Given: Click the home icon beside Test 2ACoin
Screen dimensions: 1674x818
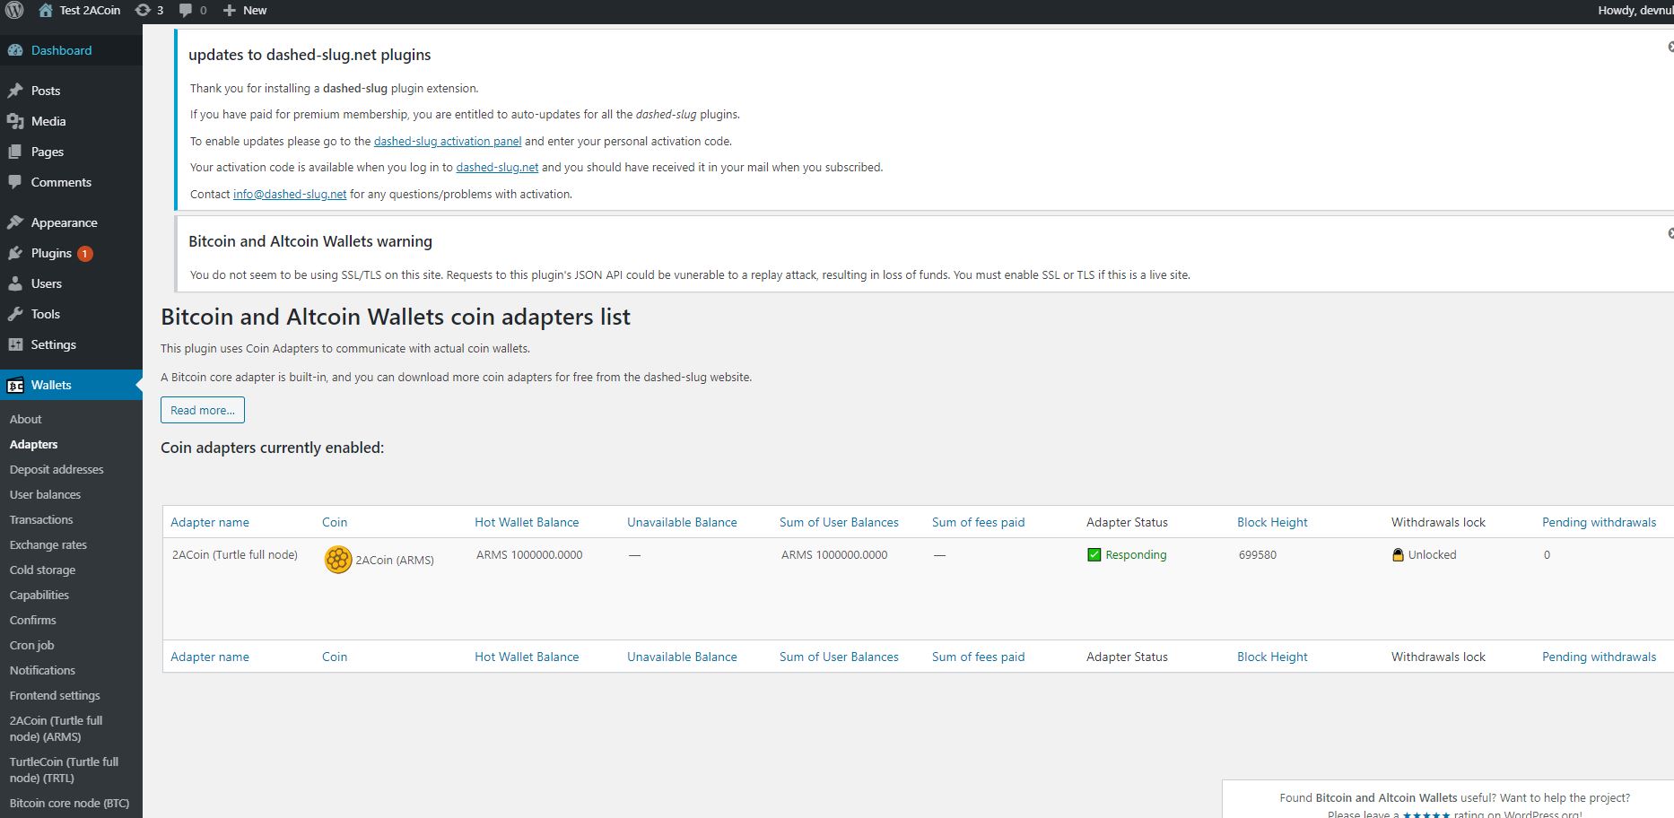Looking at the screenshot, I should pyautogui.click(x=46, y=11).
